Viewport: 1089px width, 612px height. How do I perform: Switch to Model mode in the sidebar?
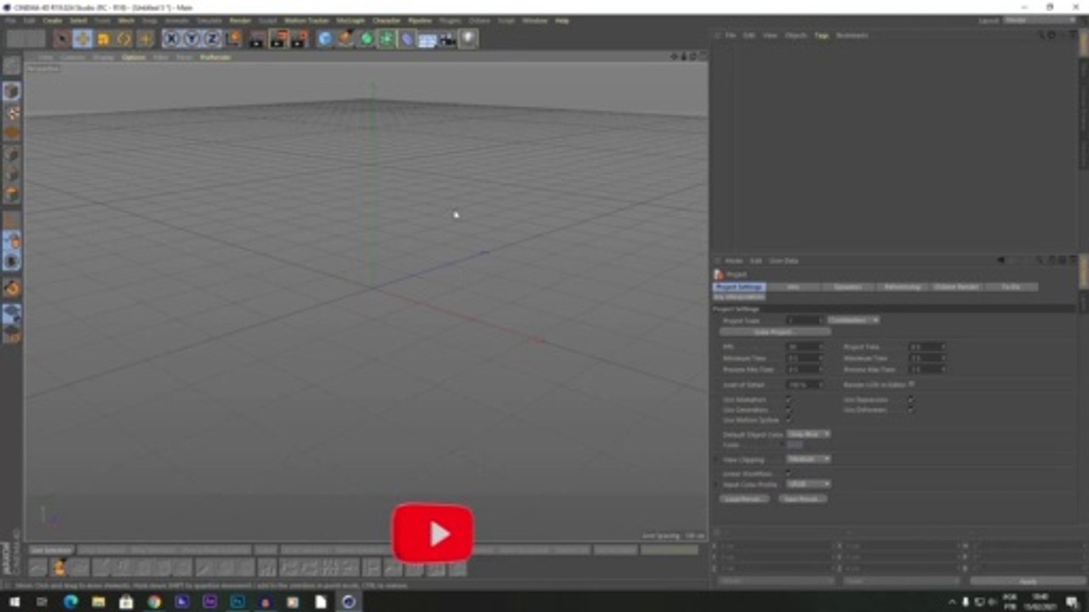pos(12,91)
